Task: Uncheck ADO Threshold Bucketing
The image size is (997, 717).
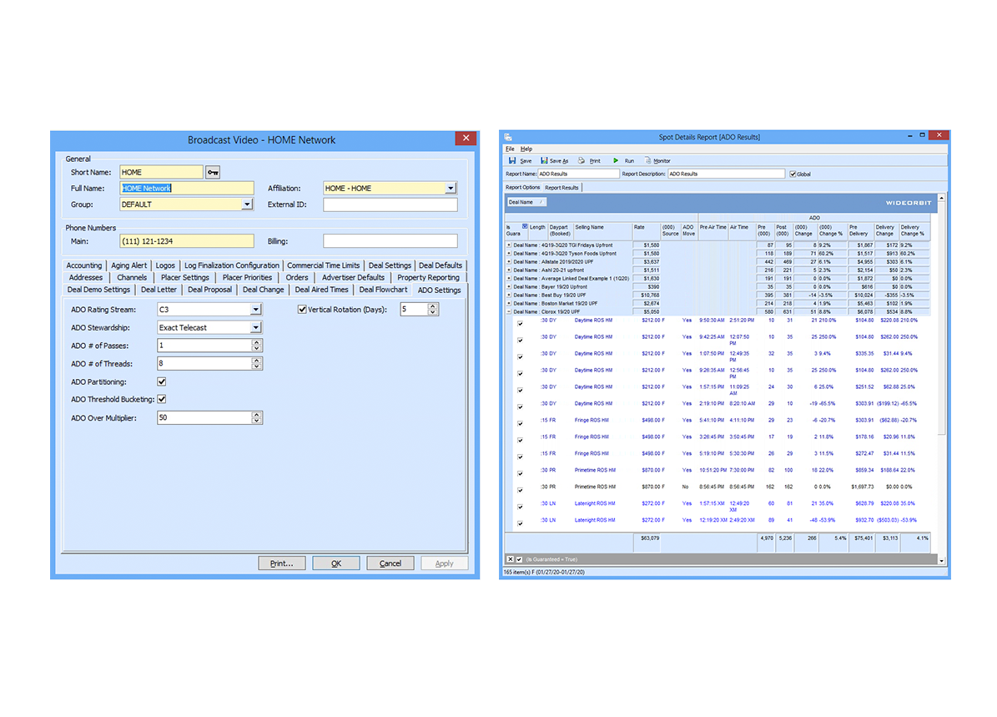Action: click(162, 399)
